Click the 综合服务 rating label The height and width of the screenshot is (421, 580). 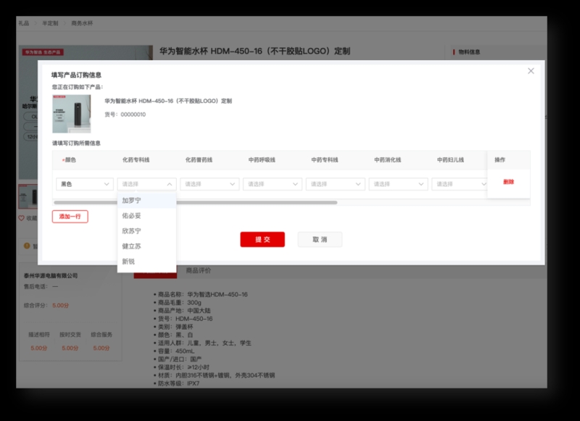[x=101, y=335]
